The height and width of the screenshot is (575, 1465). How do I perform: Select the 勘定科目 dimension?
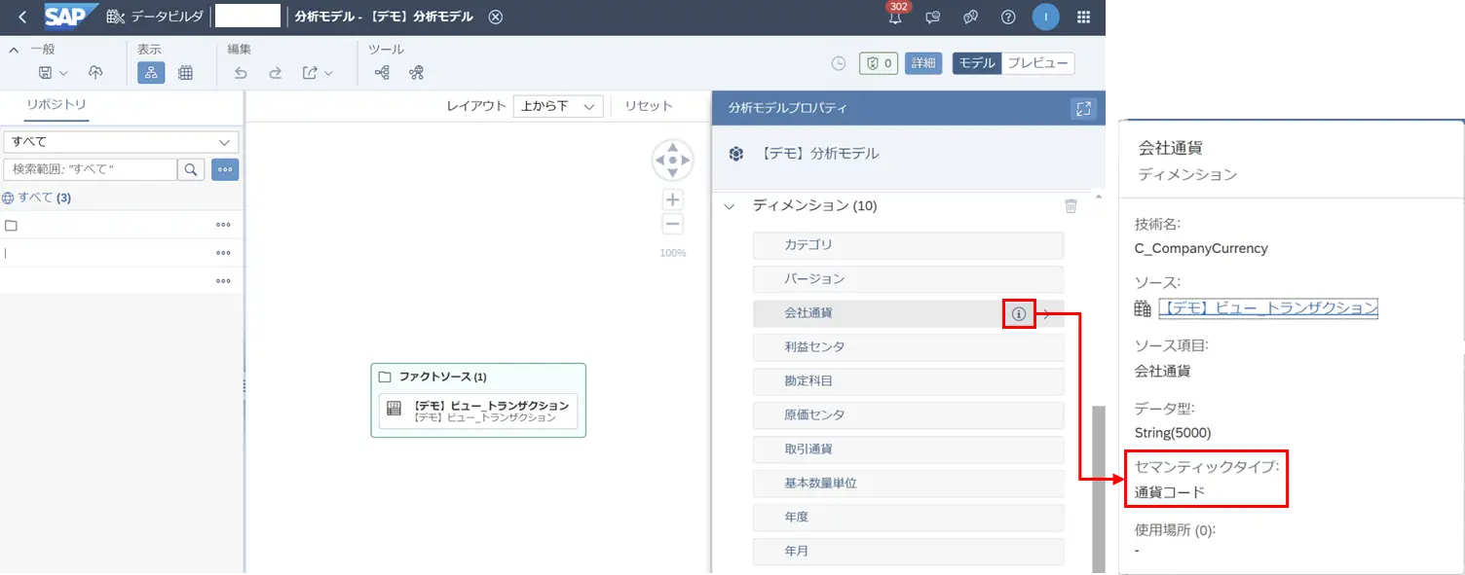pos(908,381)
